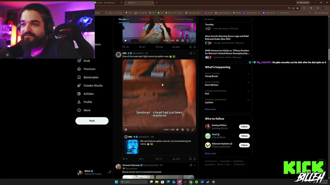This screenshot has height=185, width=330.
Task: Open the Grok icon on MM post
Action: point(191,53)
